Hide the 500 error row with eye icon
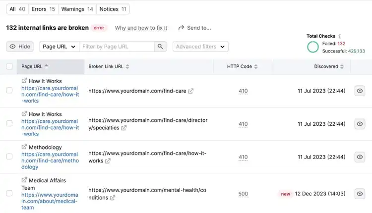Viewport: 372px width, 213px height. pyautogui.click(x=360, y=194)
